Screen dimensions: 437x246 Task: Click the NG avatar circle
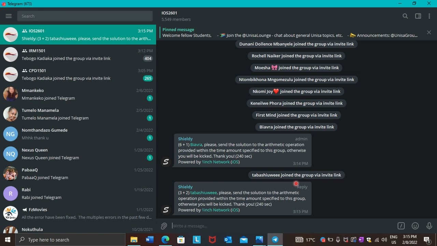pyautogui.click(x=11, y=134)
